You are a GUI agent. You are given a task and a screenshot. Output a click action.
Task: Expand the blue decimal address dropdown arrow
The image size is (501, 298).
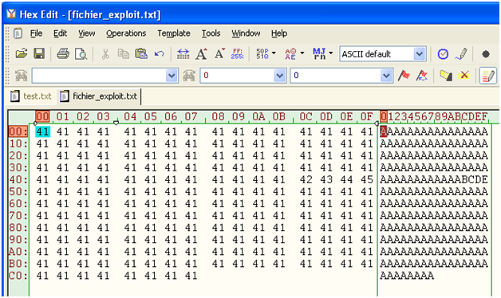tap(386, 76)
